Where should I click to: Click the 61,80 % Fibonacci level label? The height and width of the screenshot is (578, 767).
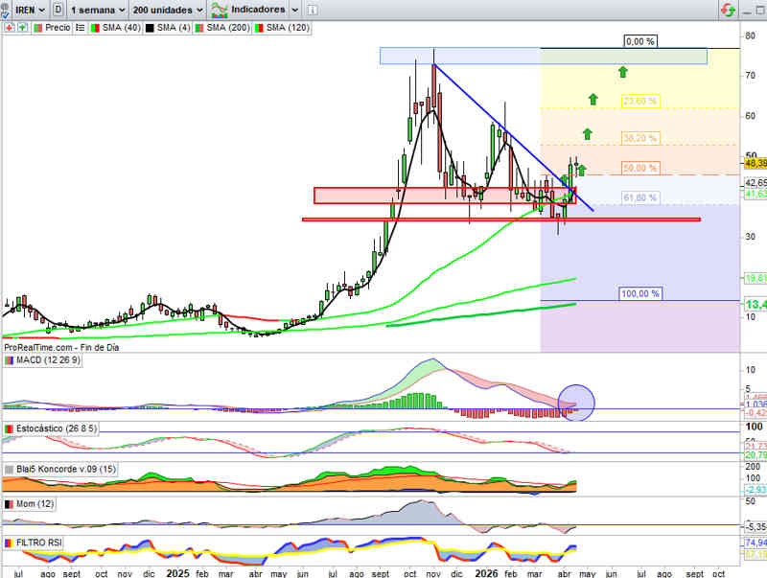[639, 198]
